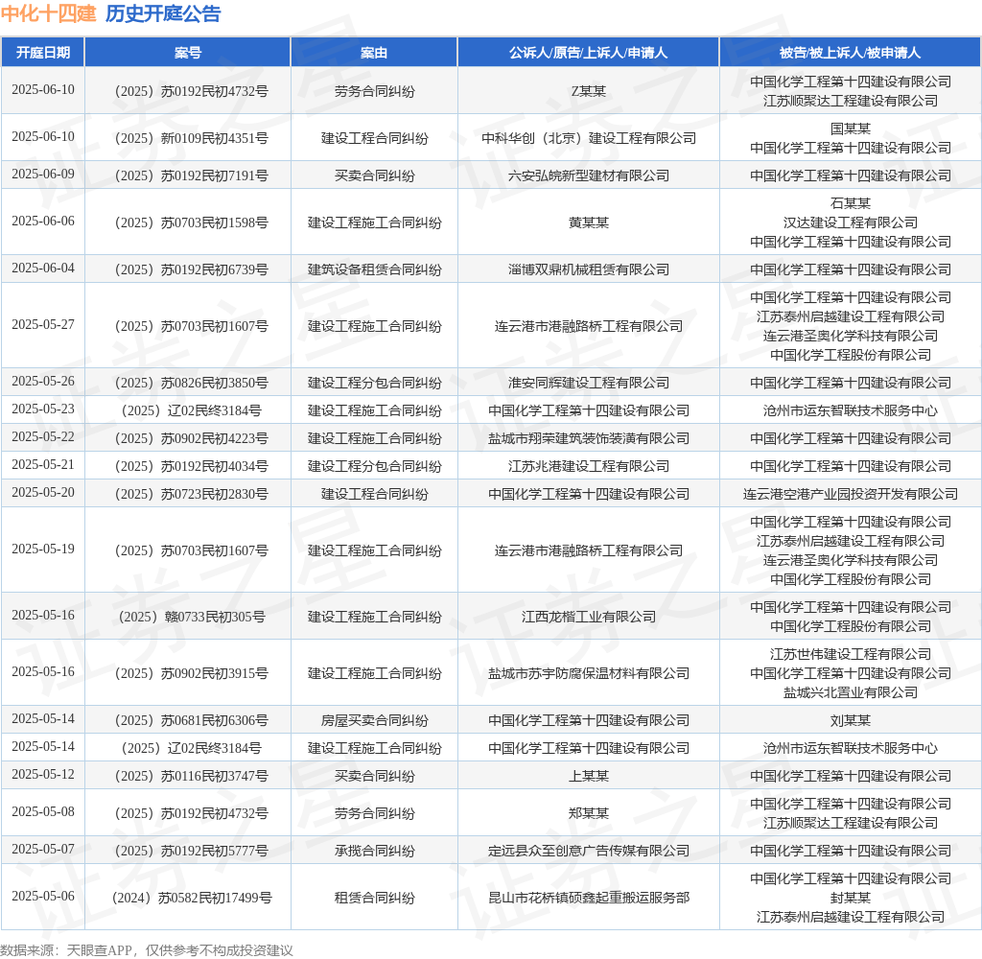Viewport: 982px width, 959px height.
Task: Click defendant "封某某"
Action: coord(851,899)
